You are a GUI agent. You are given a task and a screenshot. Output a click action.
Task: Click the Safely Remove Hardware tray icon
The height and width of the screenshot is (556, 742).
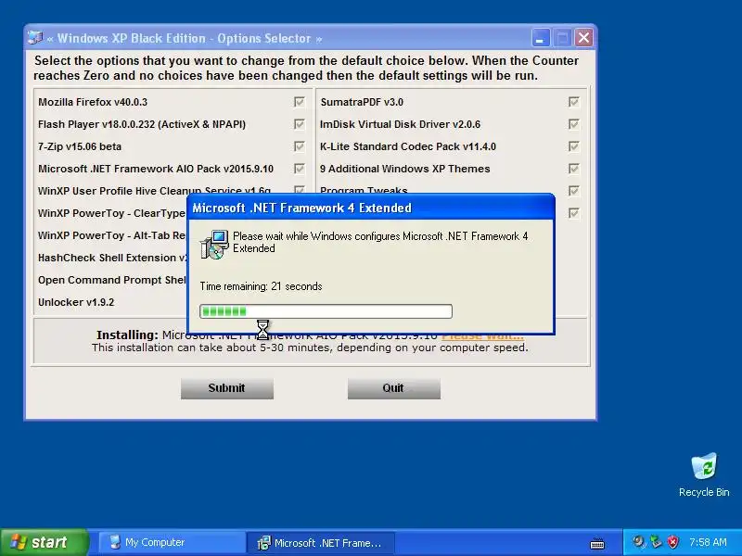coord(656,542)
